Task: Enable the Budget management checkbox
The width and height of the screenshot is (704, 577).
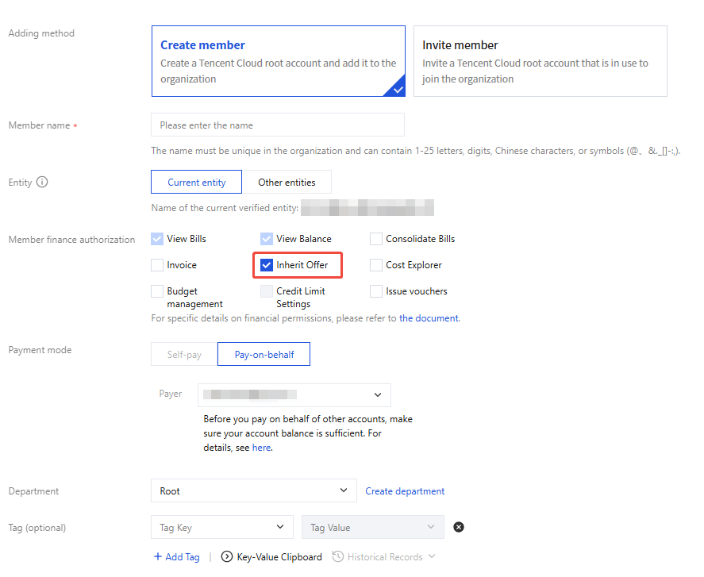Action: (157, 291)
